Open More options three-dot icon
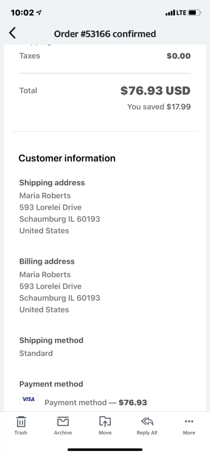Screen dimensions: 210x455 pos(189,422)
